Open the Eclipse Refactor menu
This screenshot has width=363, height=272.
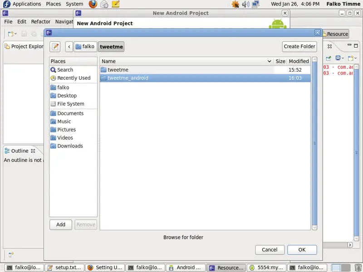pos(41,21)
